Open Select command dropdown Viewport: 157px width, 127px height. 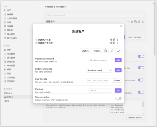coord(99,70)
